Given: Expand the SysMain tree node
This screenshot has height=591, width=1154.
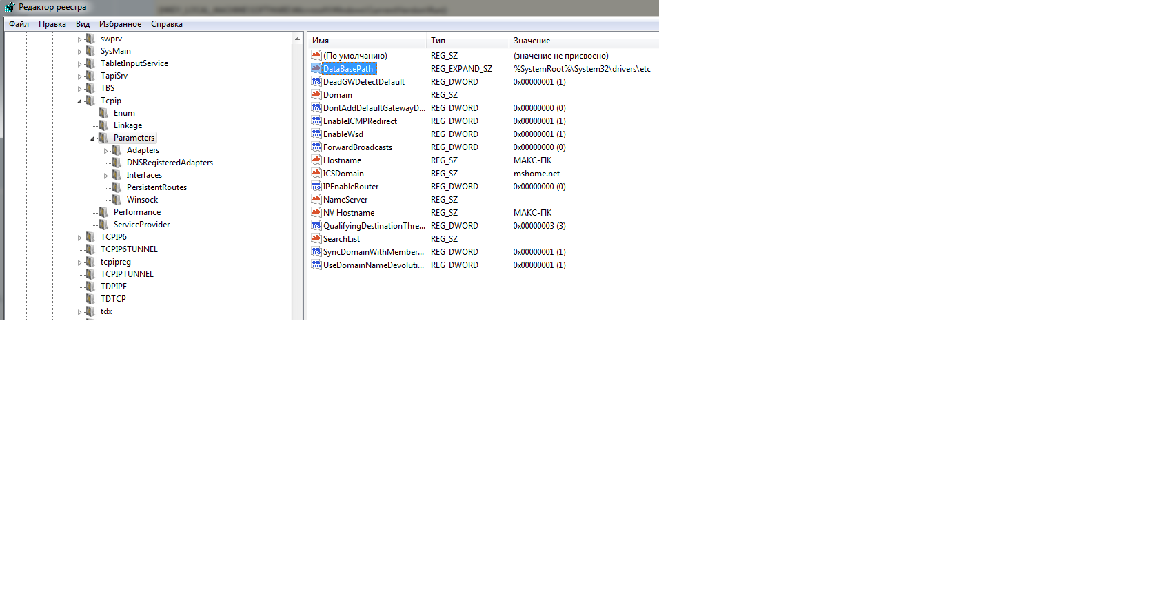Looking at the screenshot, I should (x=79, y=52).
